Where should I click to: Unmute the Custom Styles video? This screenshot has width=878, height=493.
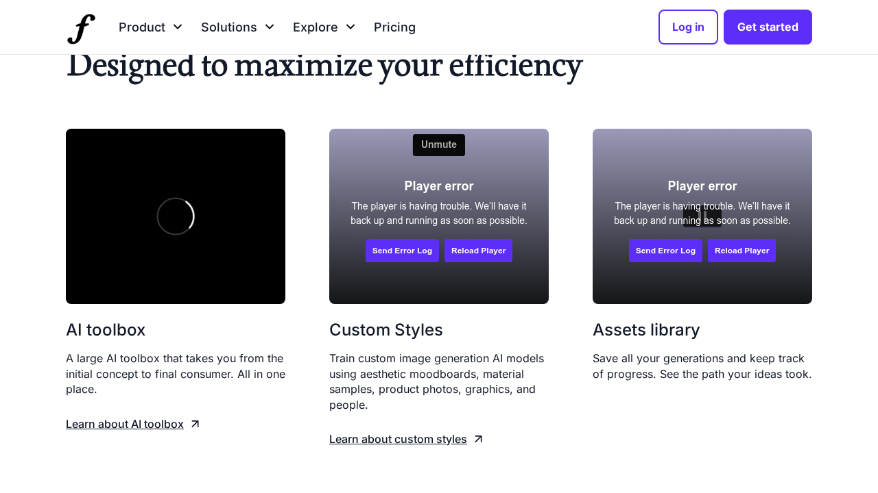pyautogui.click(x=439, y=145)
